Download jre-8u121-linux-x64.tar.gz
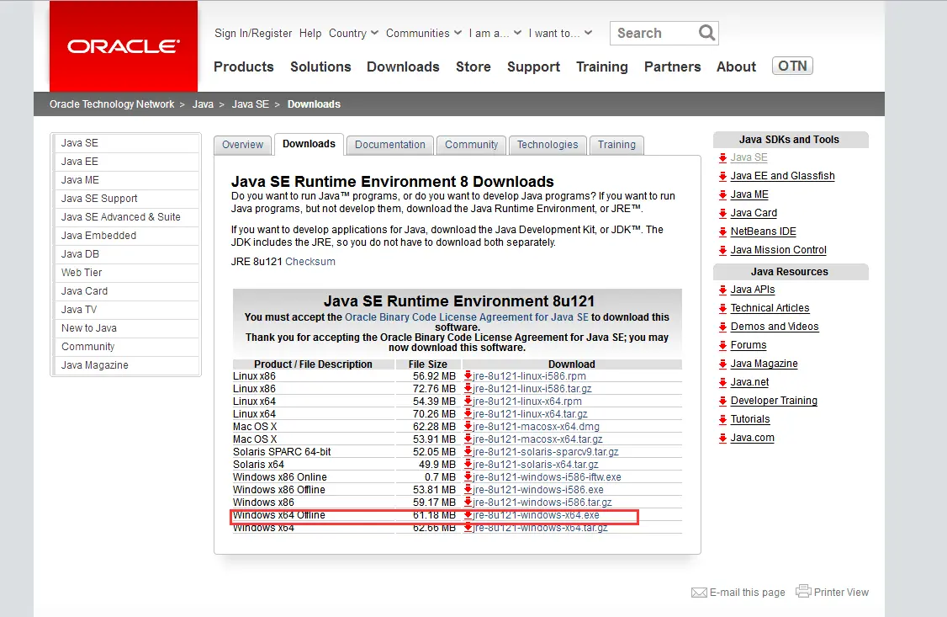The width and height of the screenshot is (947, 617). coord(531,414)
